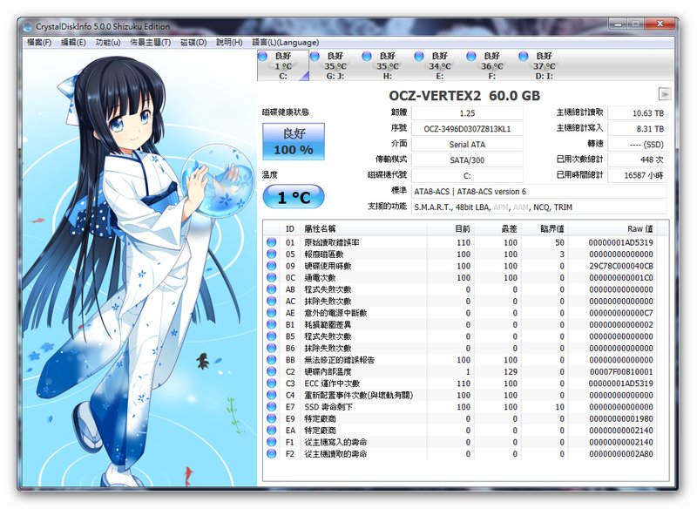Switch to the F: disk tab
The height and width of the screenshot is (509, 697).
point(491,65)
